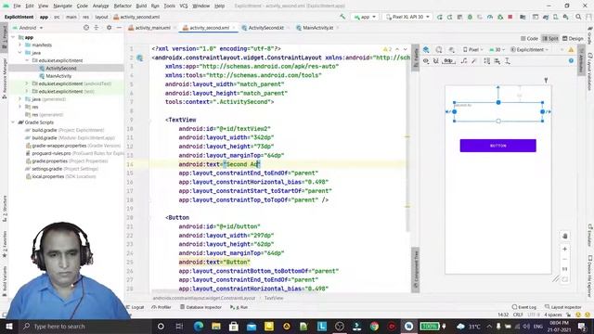The width and height of the screenshot is (594, 334).
Task: Open Microsoft Edge from the taskbar
Action: click(198, 326)
